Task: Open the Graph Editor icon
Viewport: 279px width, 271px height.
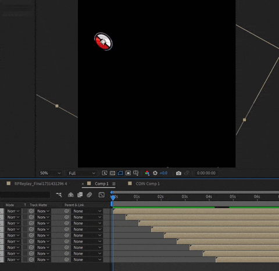Action: click(x=102, y=195)
